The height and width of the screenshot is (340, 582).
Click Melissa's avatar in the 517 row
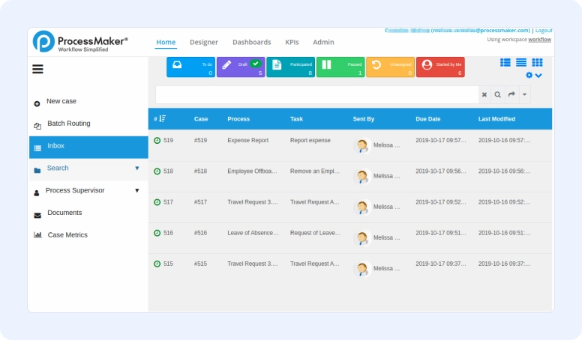tap(362, 207)
